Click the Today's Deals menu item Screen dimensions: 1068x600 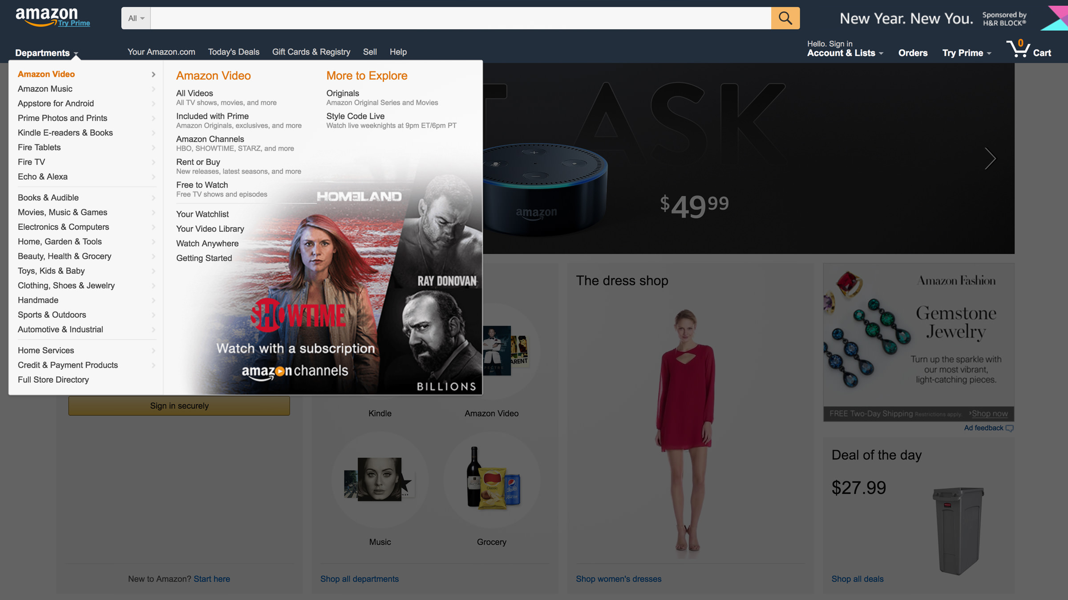[233, 51]
